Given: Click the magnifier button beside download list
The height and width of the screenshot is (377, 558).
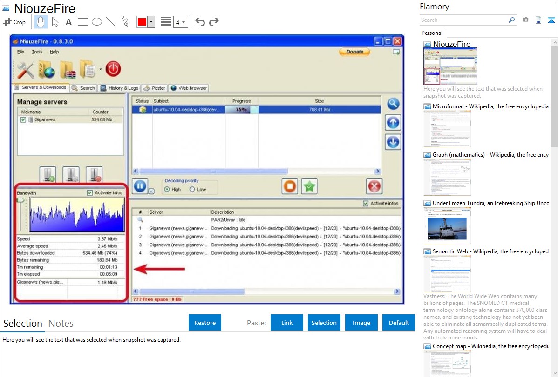Looking at the screenshot, I should [x=393, y=104].
